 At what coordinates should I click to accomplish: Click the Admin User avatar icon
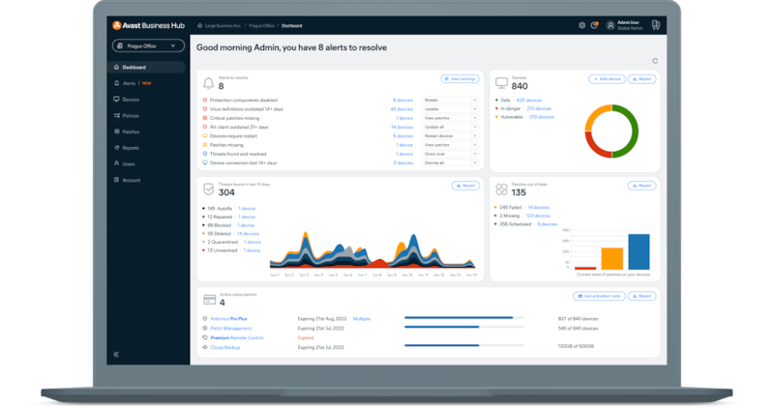pyautogui.click(x=609, y=25)
